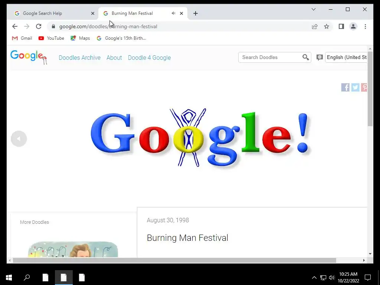Open the Windows taskbar search

[27, 278]
